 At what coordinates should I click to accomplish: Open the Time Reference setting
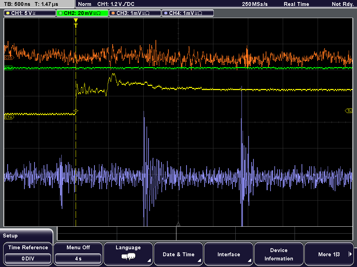[x=28, y=253]
